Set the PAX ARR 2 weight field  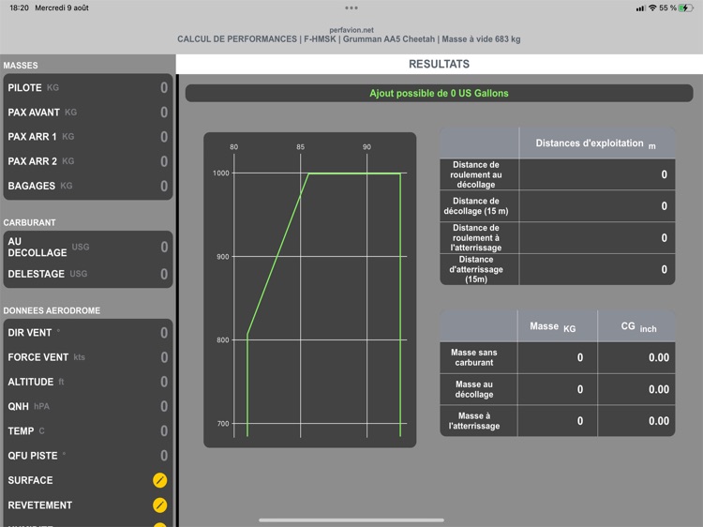coord(88,161)
